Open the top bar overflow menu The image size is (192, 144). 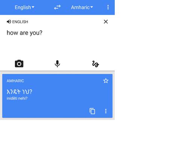click(108, 7)
